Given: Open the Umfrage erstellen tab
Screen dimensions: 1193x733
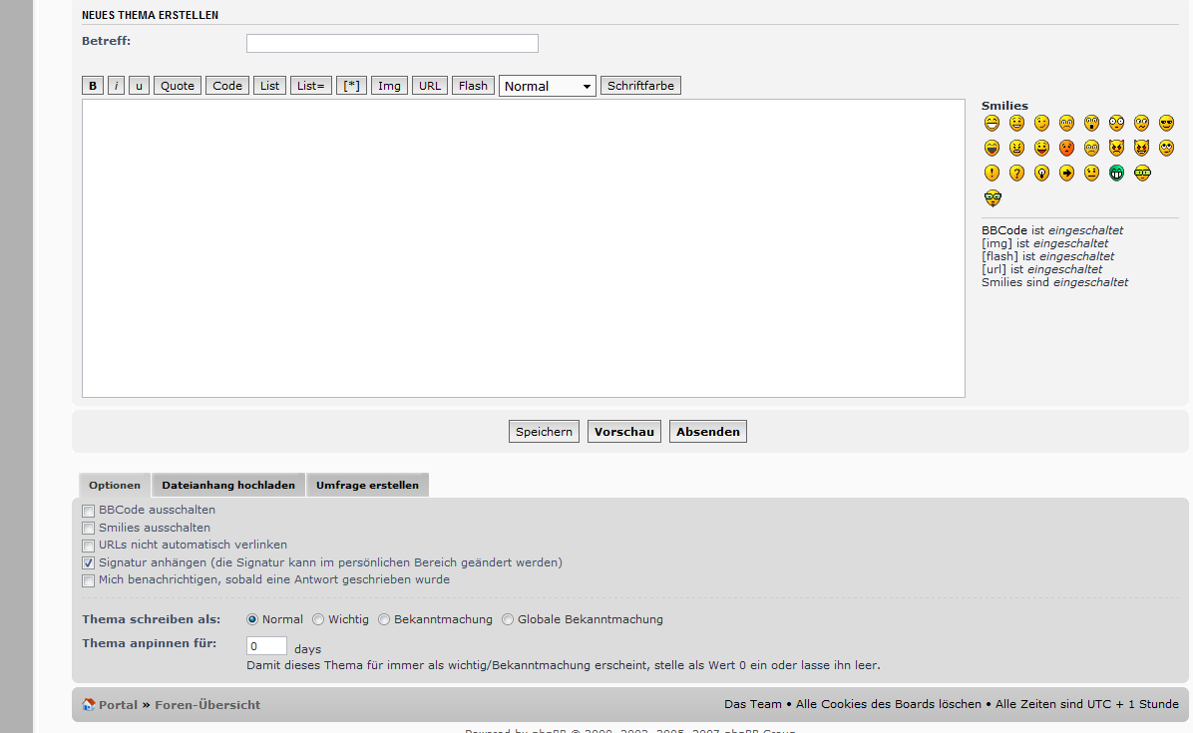Looking at the screenshot, I should [x=367, y=486].
